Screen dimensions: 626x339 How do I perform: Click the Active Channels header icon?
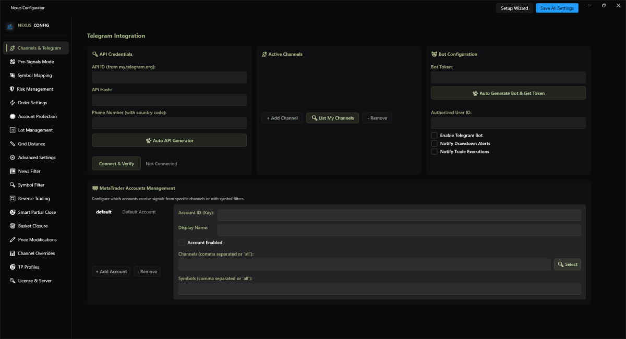(264, 54)
